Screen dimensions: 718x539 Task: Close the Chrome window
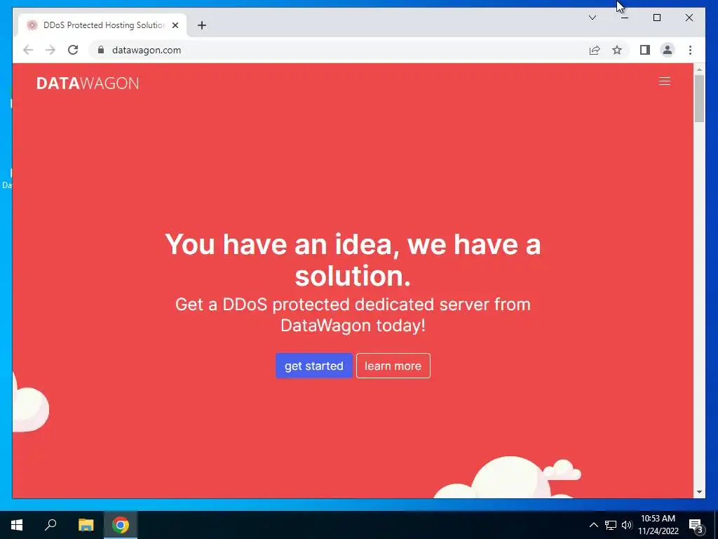pyautogui.click(x=689, y=18)
